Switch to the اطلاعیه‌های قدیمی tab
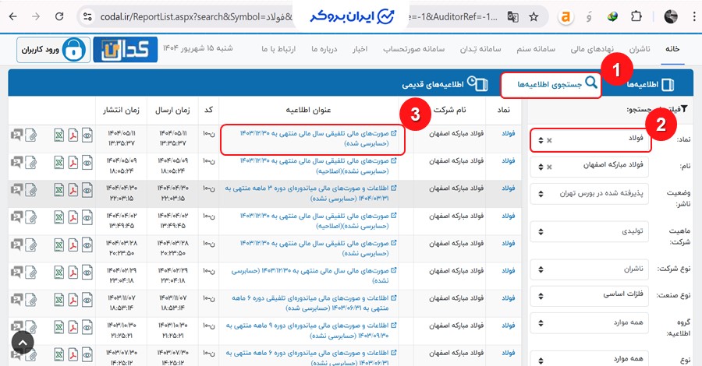Image resolution: width=702 pixels, height=366 pixels. pyautogui.click(x=445, y=84)
